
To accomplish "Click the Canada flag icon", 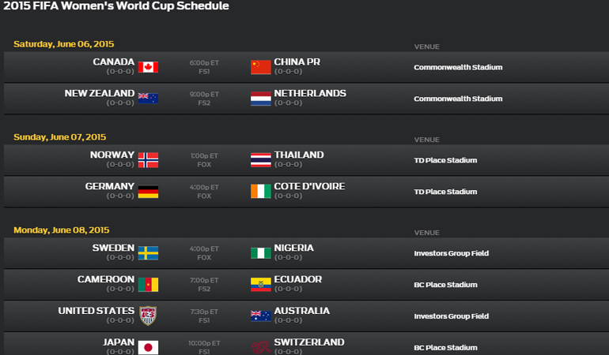I will (148, 67).
